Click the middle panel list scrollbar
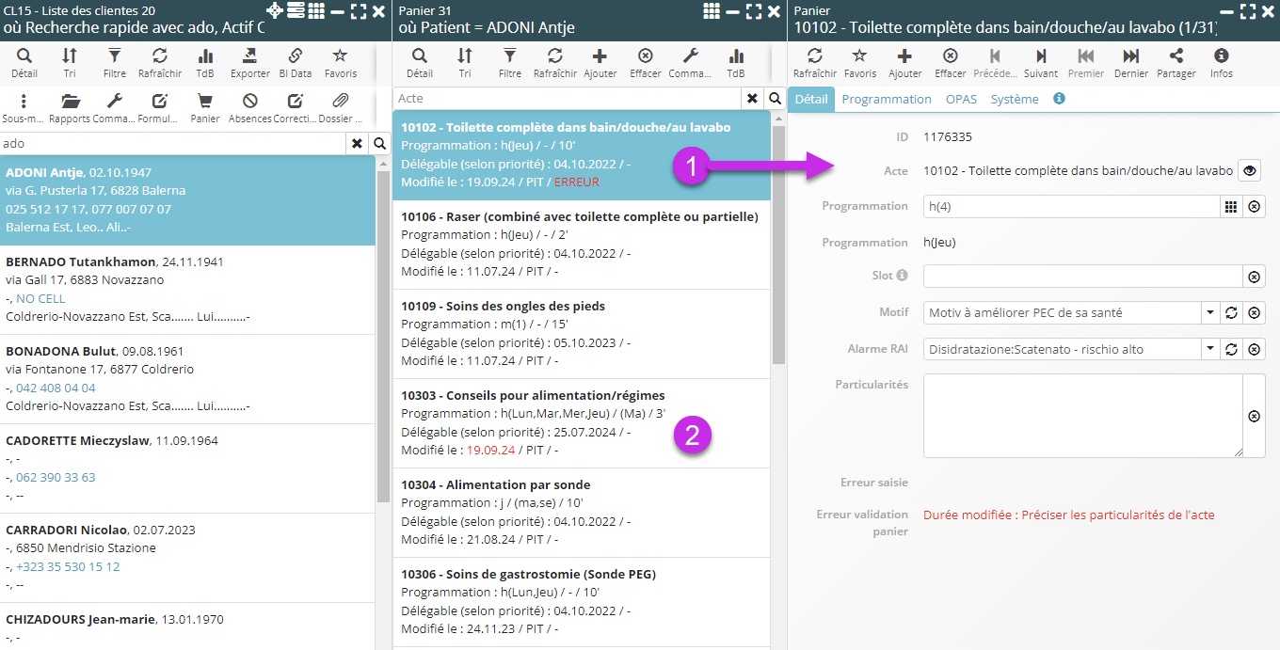Viewport: 1280px width, 650px height. click(x=777, y=245)
